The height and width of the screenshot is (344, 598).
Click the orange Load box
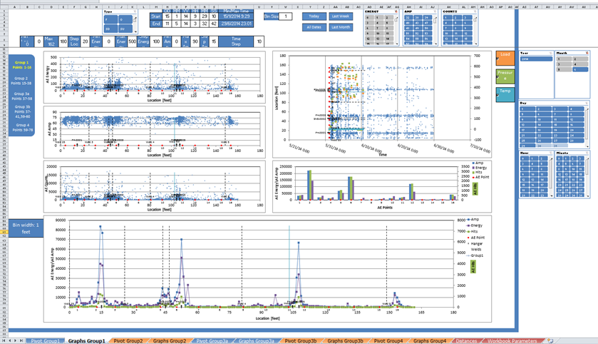(x=505, y=59)
